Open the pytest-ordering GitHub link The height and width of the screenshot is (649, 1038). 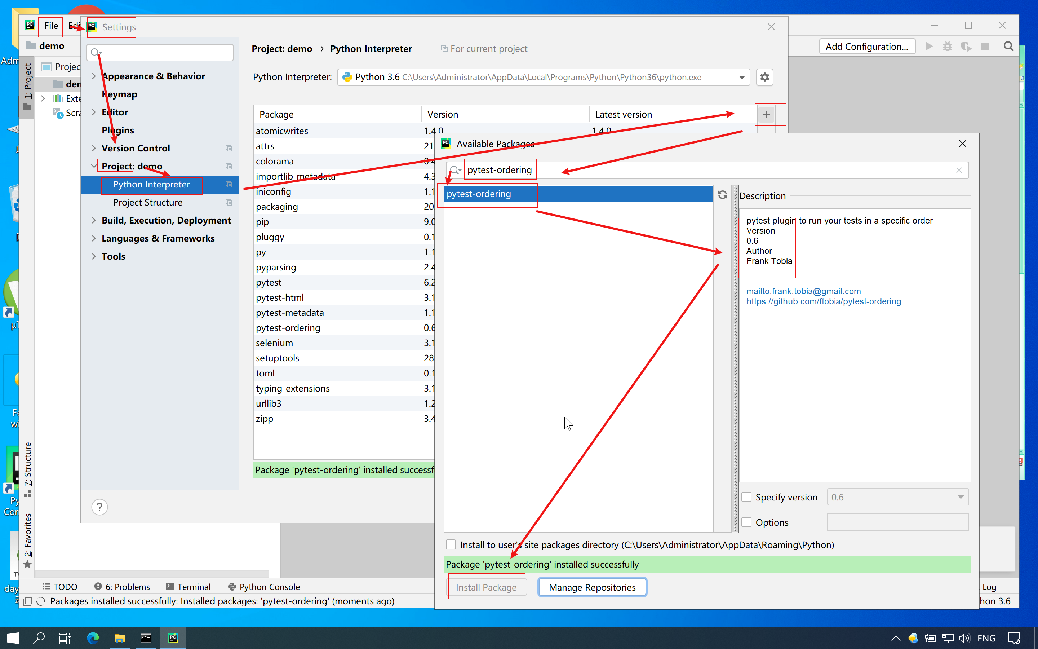823,301
